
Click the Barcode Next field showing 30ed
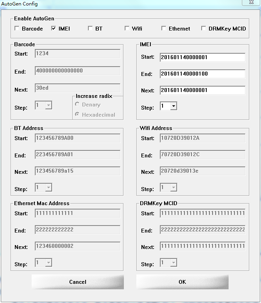point(77,88)
